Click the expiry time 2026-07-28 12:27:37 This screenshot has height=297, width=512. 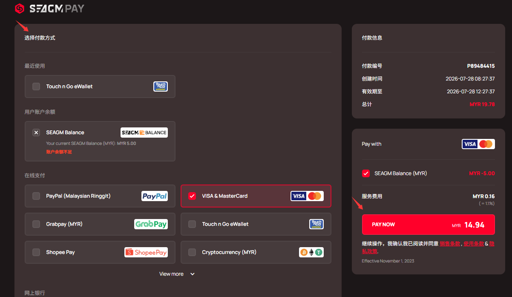click(x=471, y=92)
